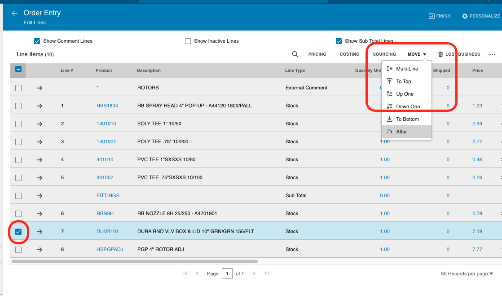The height and width of the screenshot is (296, 502).
Task: Check the HSPGPADJ line 8 checkbox
Action: pyautogui.click(x=18, y=249)
